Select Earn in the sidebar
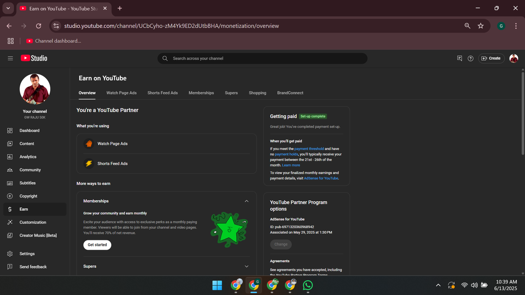Viewport: 525px width, 295px height. coord(35,209)
